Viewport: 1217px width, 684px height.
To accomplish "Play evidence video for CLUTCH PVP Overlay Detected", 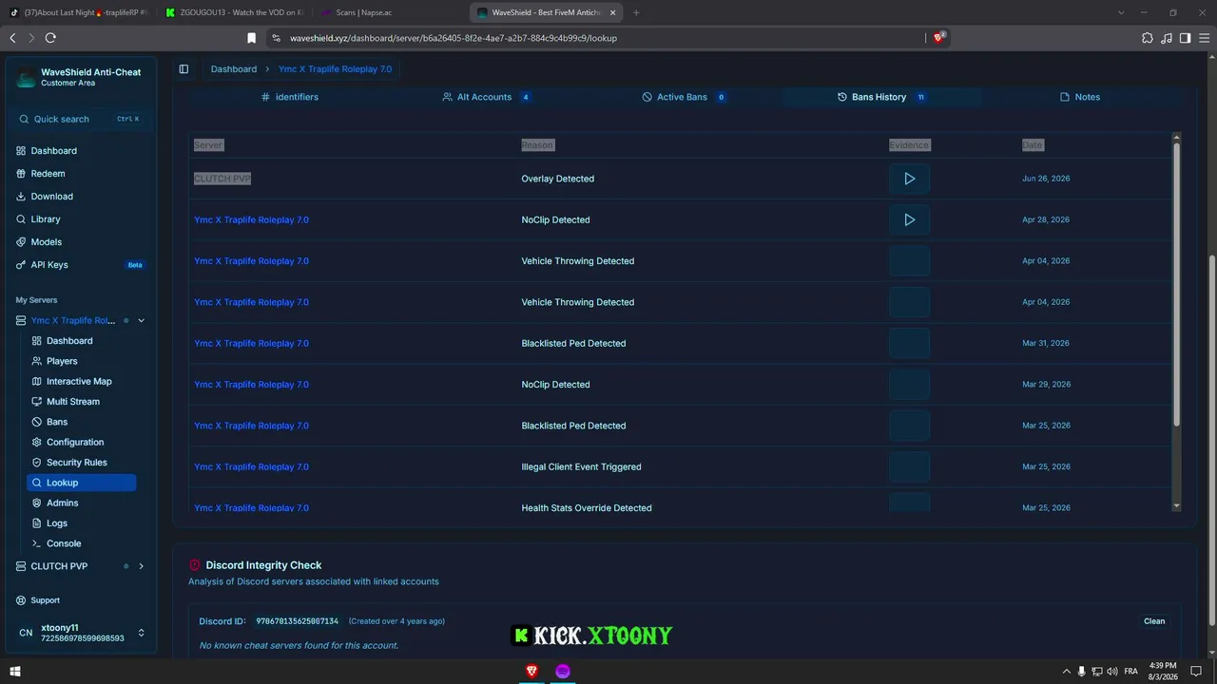I will (x=909, y=179).
